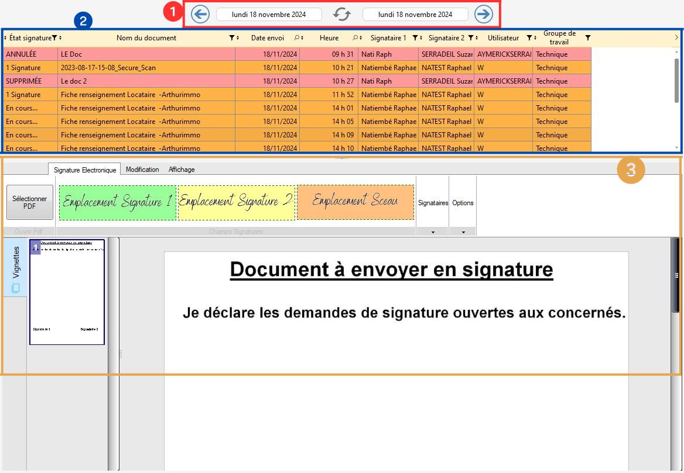Viewport: 684px width, 473px height.
Task: Expand the Options dropdown arrow
Action: coord(463,232)
